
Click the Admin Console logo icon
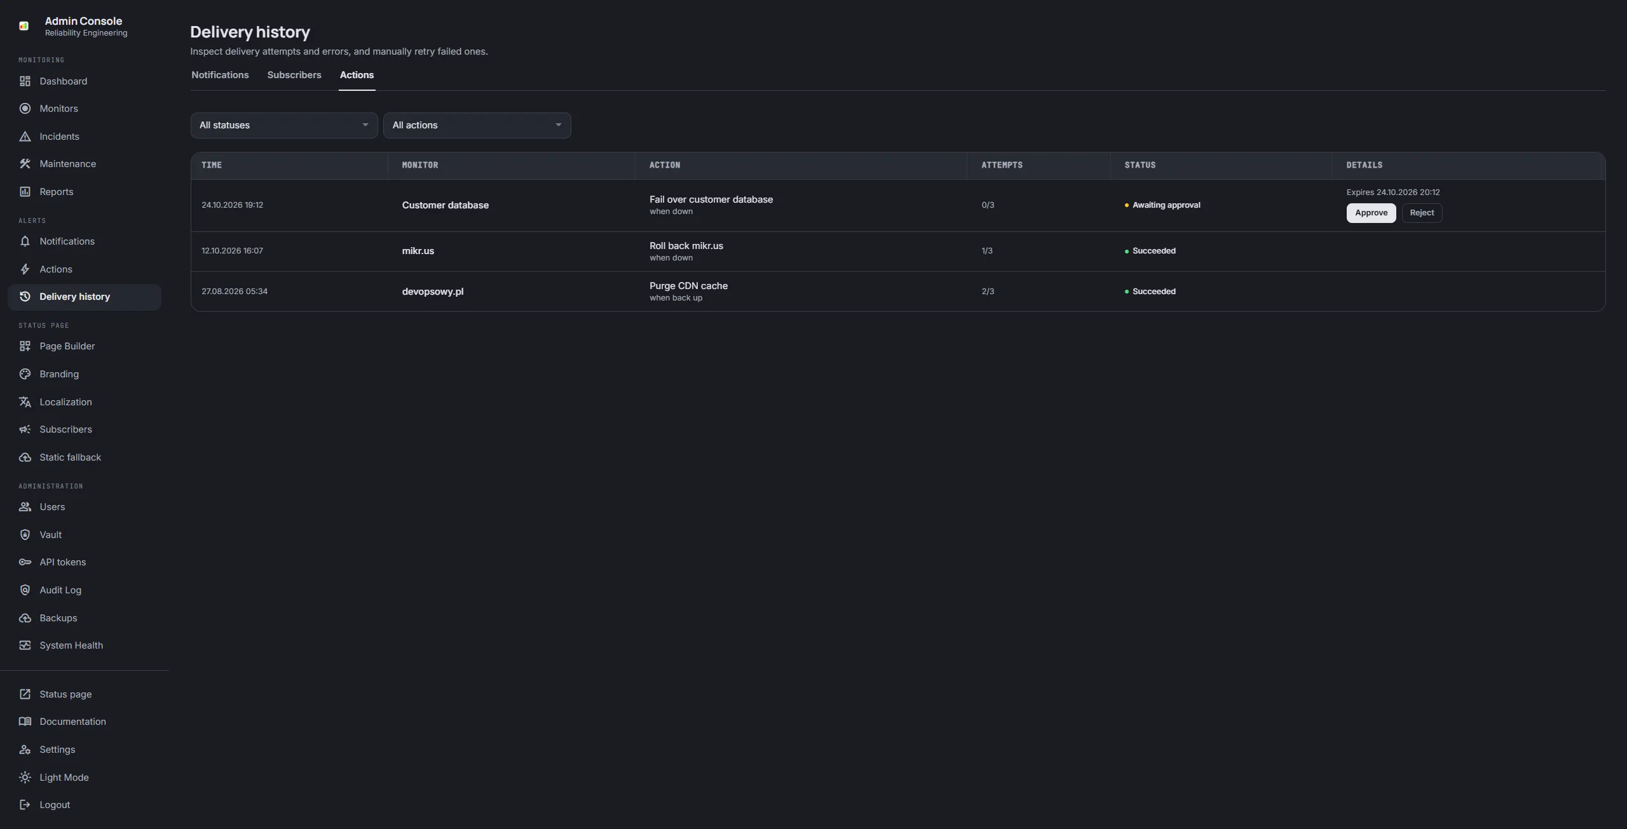tap(24, 26)
